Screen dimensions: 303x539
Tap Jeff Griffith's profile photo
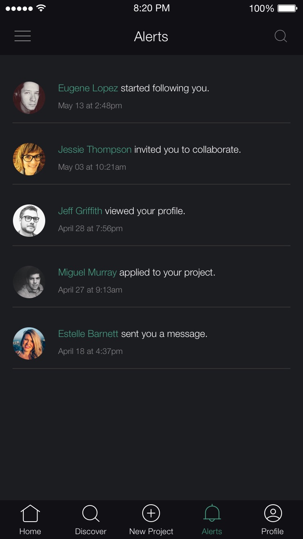click(29, 221)
